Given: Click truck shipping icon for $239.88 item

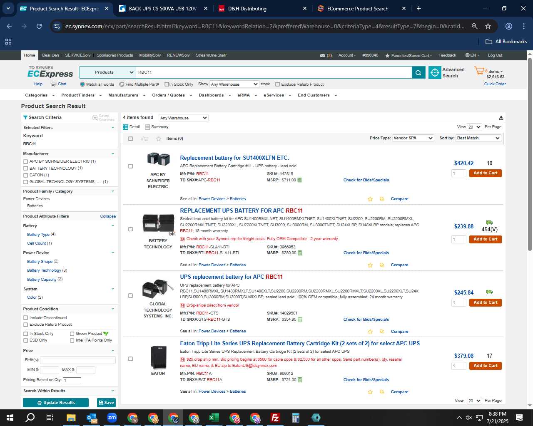Looking at the screenshot, I should (x=489, y=223).
